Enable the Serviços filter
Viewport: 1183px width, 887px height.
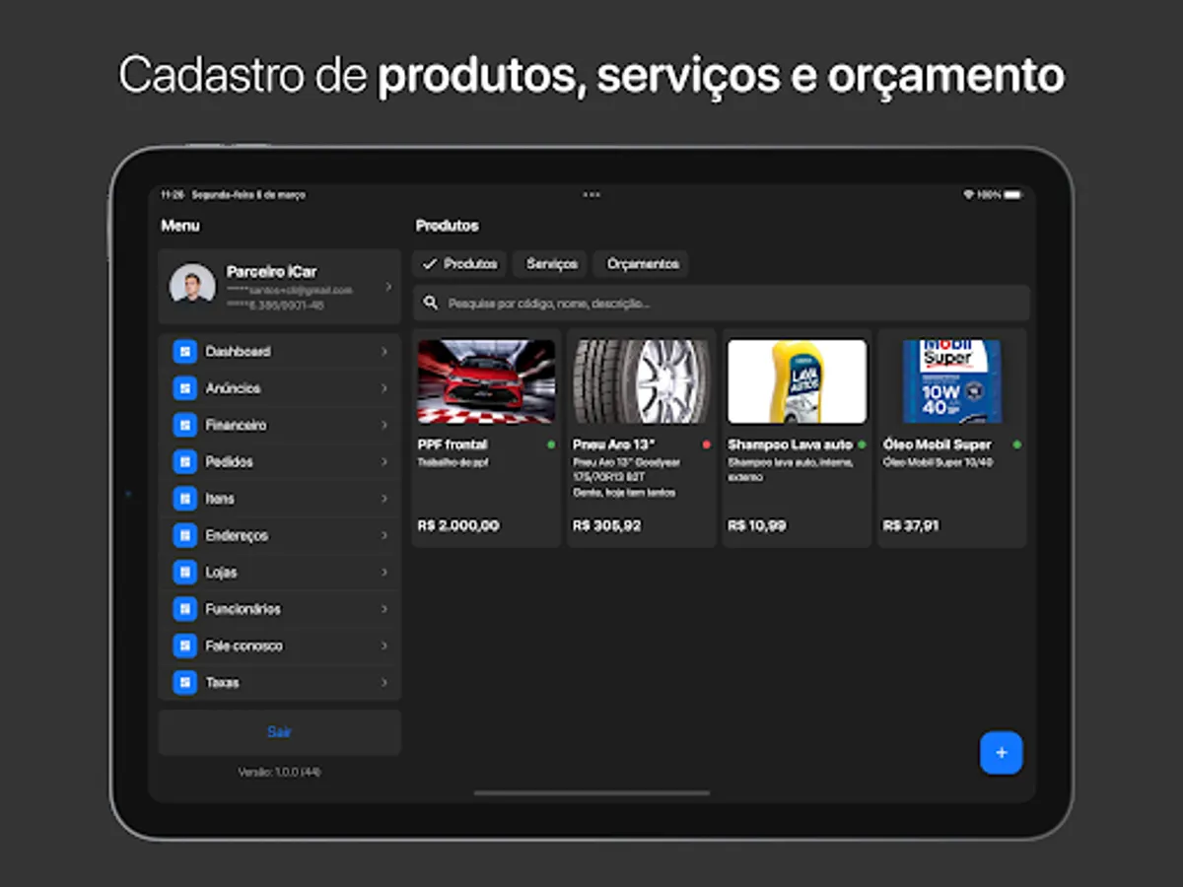point(549,264)
